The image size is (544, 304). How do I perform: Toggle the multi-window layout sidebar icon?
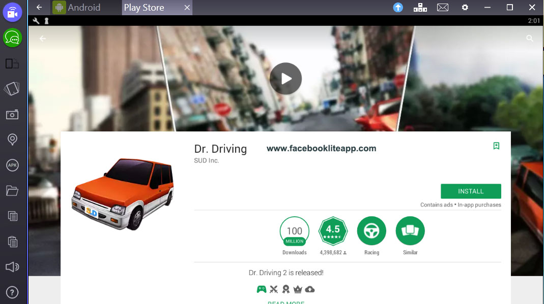click(x=12, y=63)
